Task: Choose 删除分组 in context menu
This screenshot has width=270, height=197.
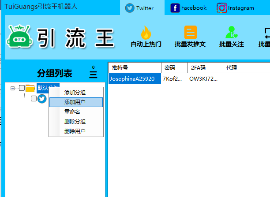Action: point(75,122)
